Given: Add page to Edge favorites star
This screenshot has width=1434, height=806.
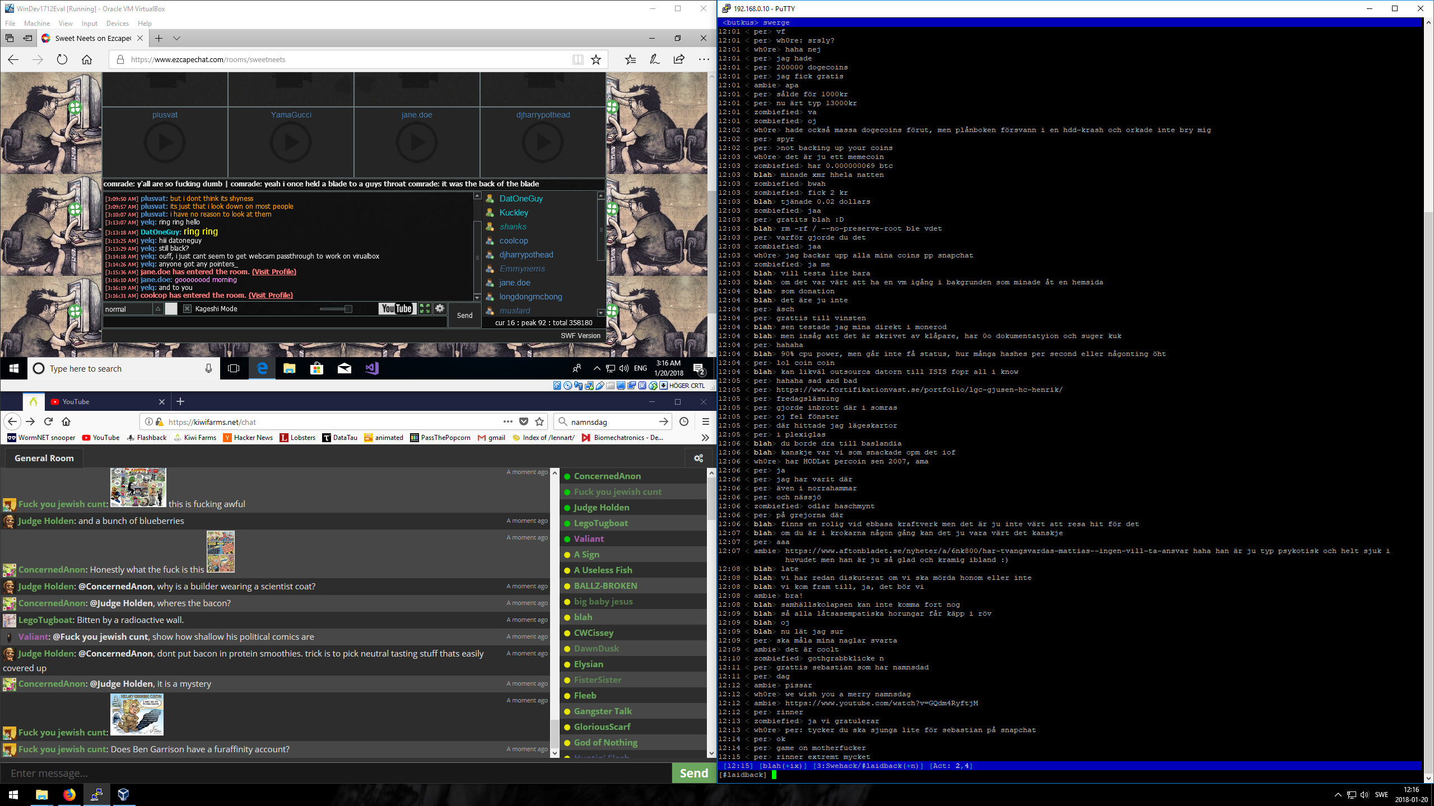Looking at the screenshot, I should coord(596,59).
